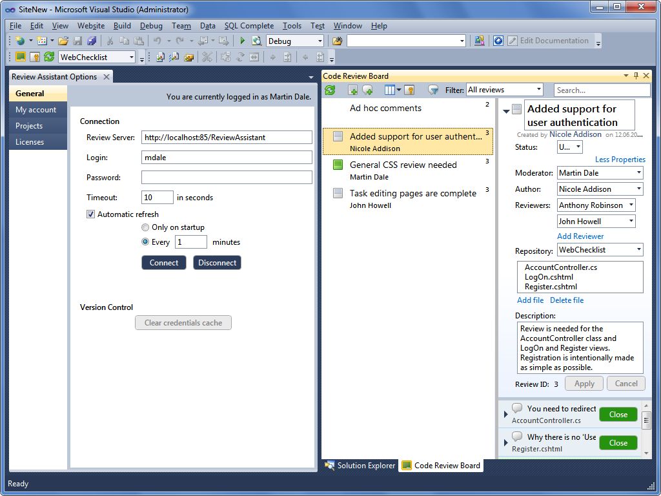Enable the Automatic refresh checkbox
The image size is (661, 496).
(x=91, y=214)
